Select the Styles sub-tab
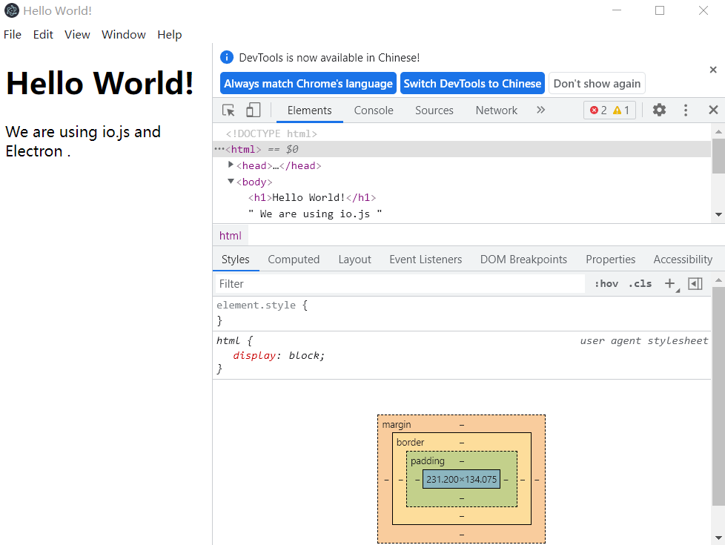Viewport: 725px width, 545px height. click(x=235, y=259)
